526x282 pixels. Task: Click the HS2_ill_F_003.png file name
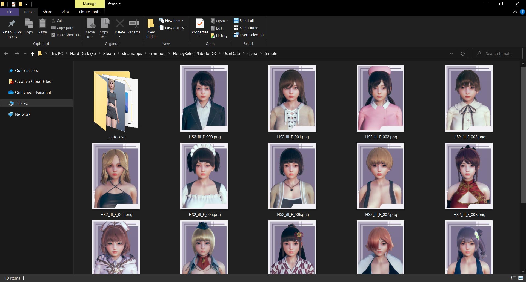point(469,137)
